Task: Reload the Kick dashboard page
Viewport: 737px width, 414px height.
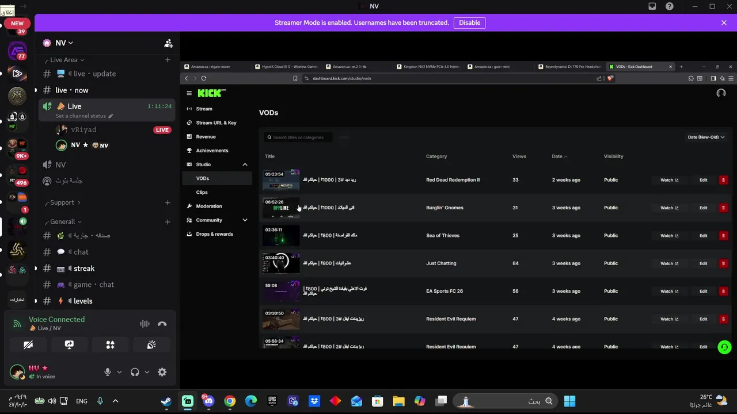Action: pyautogui.click(x=204, y=78)
